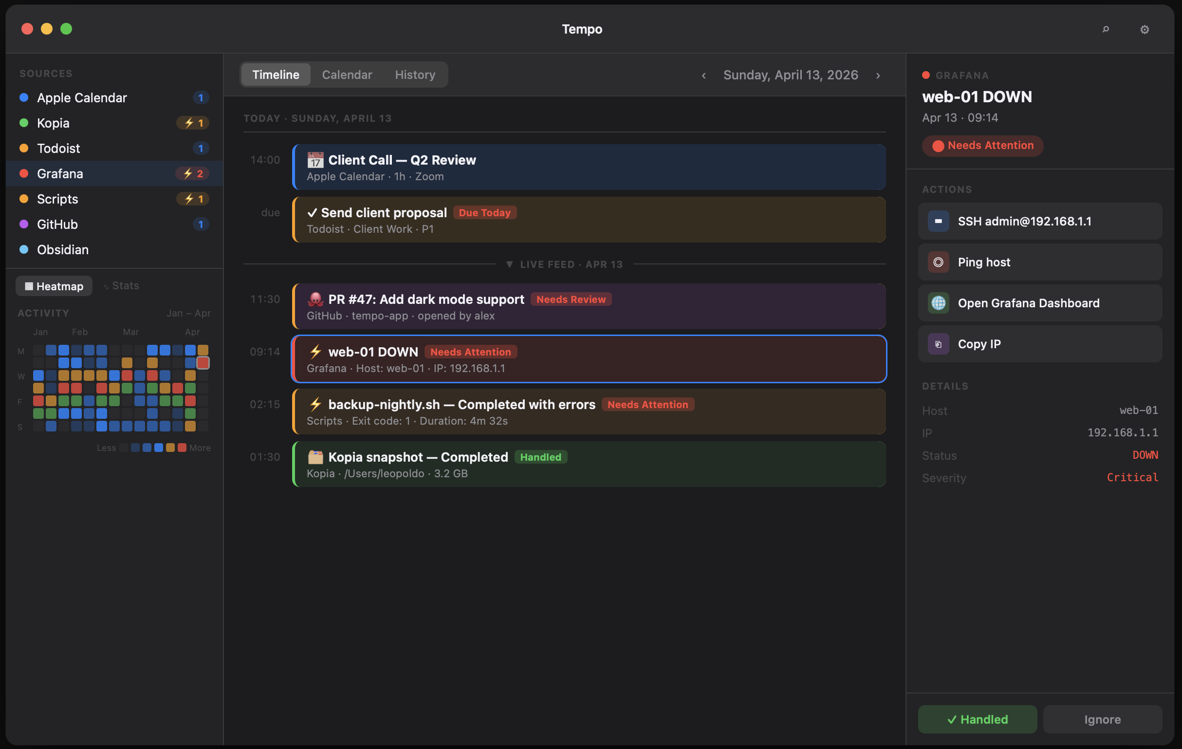Click the SSH terminal icon in actions
Viewport: 1182px width, 749px height.
(938, 221)
